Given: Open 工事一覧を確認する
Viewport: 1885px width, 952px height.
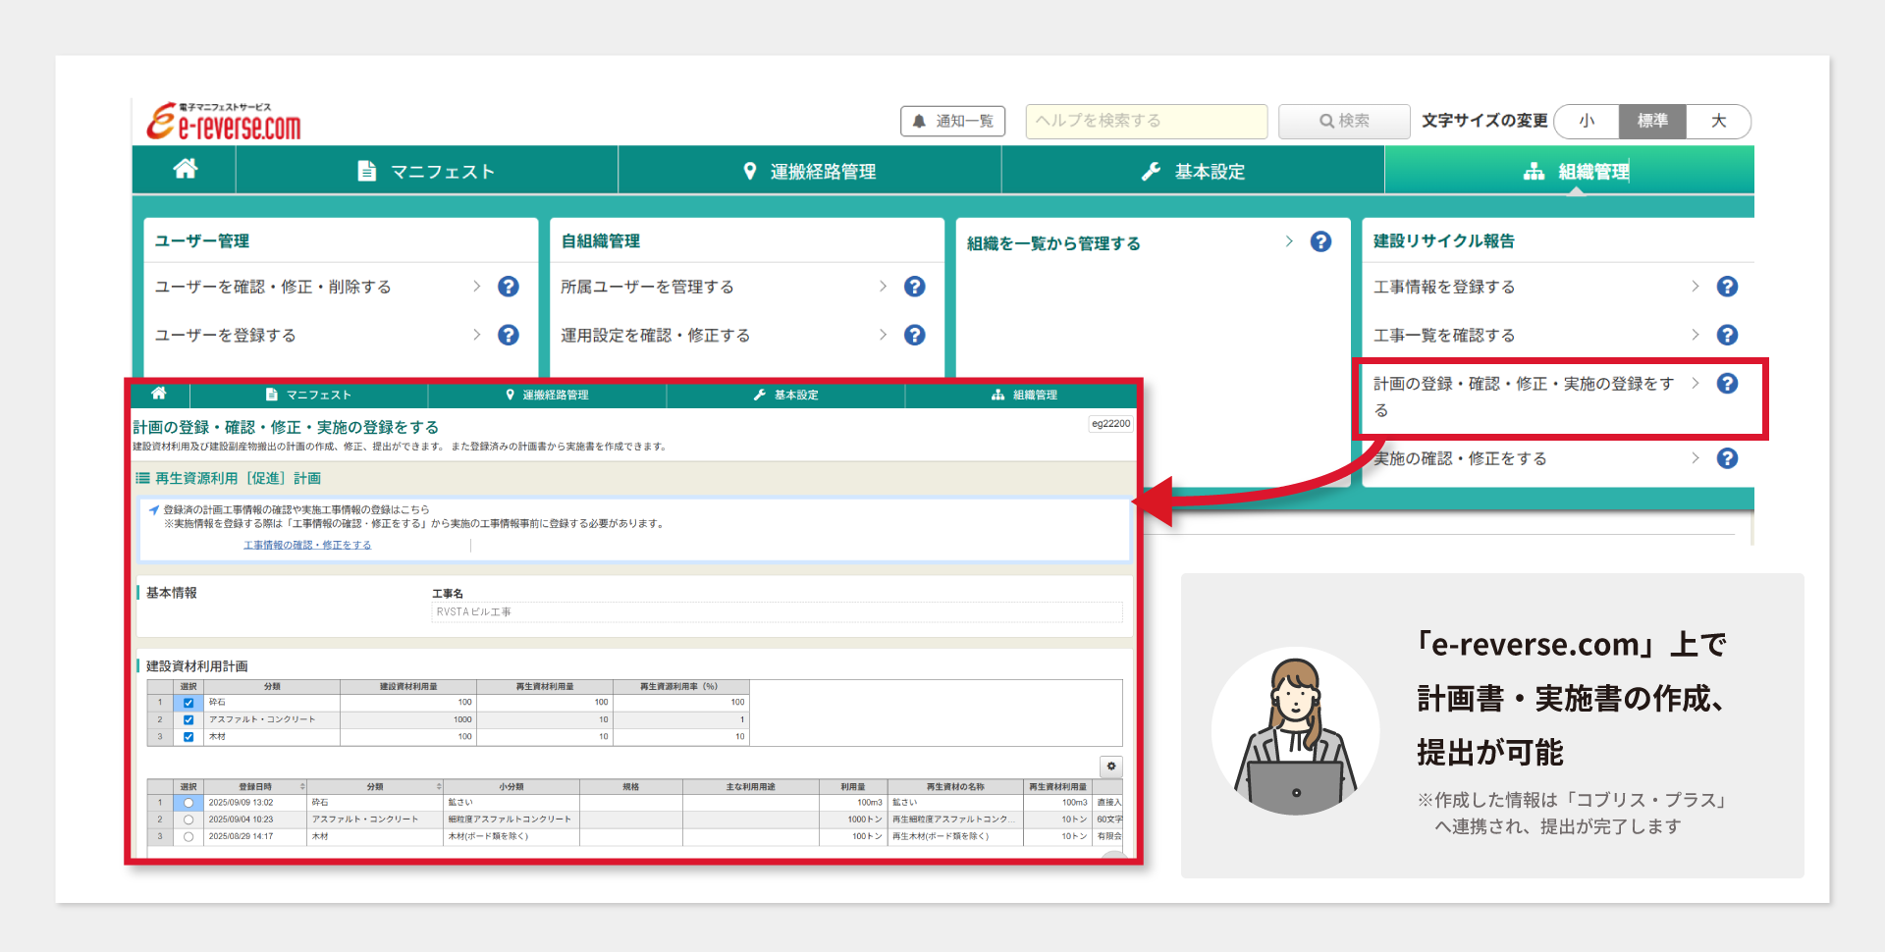Looking at the screenshot, I should (x=1444, y=336).
